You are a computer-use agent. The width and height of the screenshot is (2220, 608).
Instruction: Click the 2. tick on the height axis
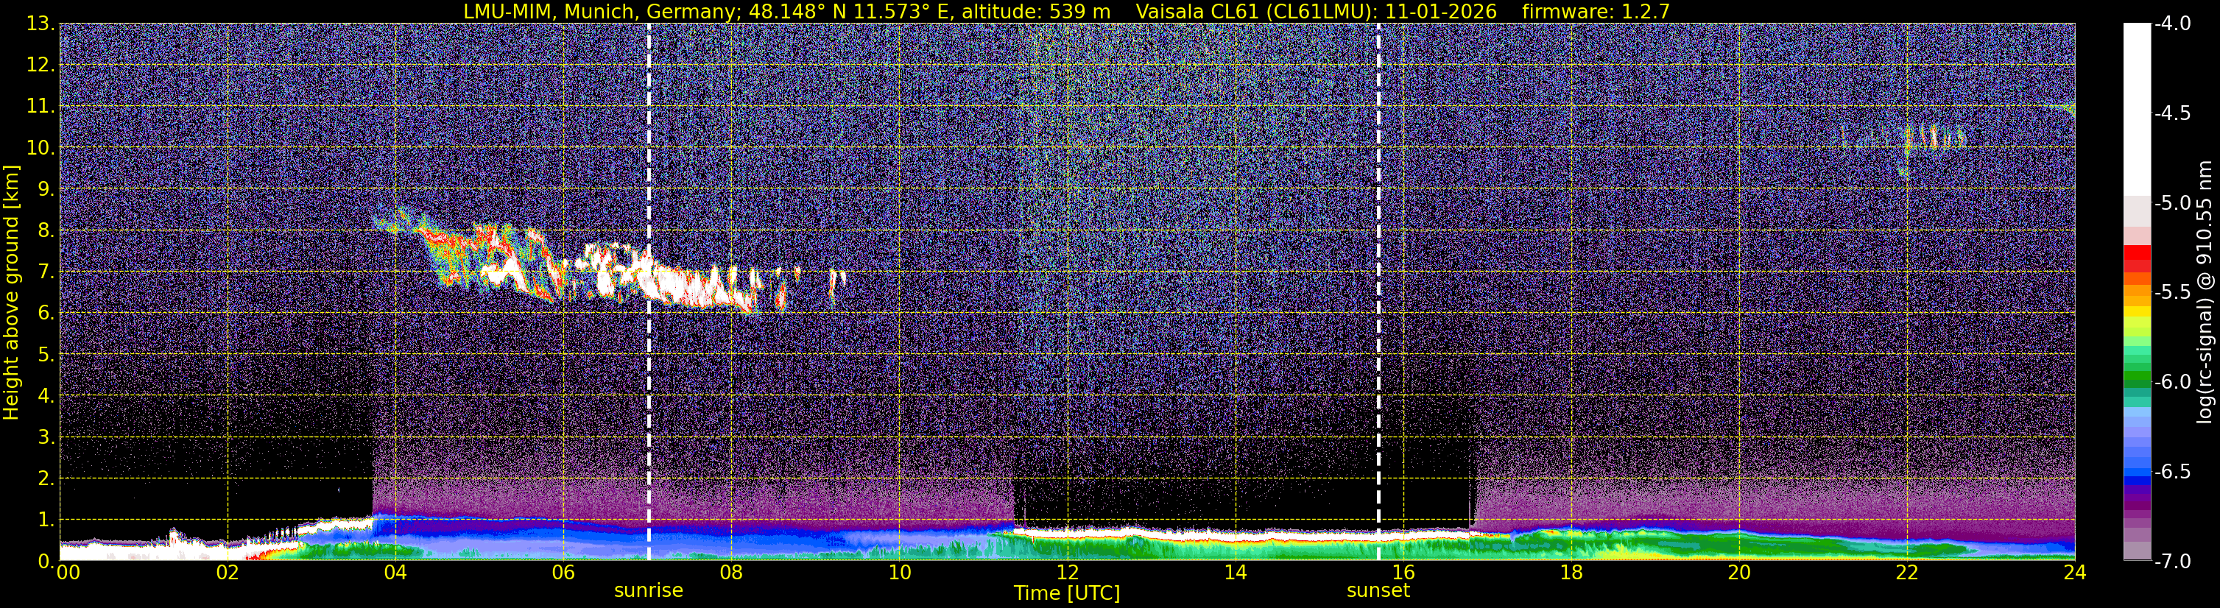[x=46, y=478]
